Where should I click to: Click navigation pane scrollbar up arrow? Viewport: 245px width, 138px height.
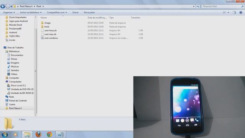point(36,17)
